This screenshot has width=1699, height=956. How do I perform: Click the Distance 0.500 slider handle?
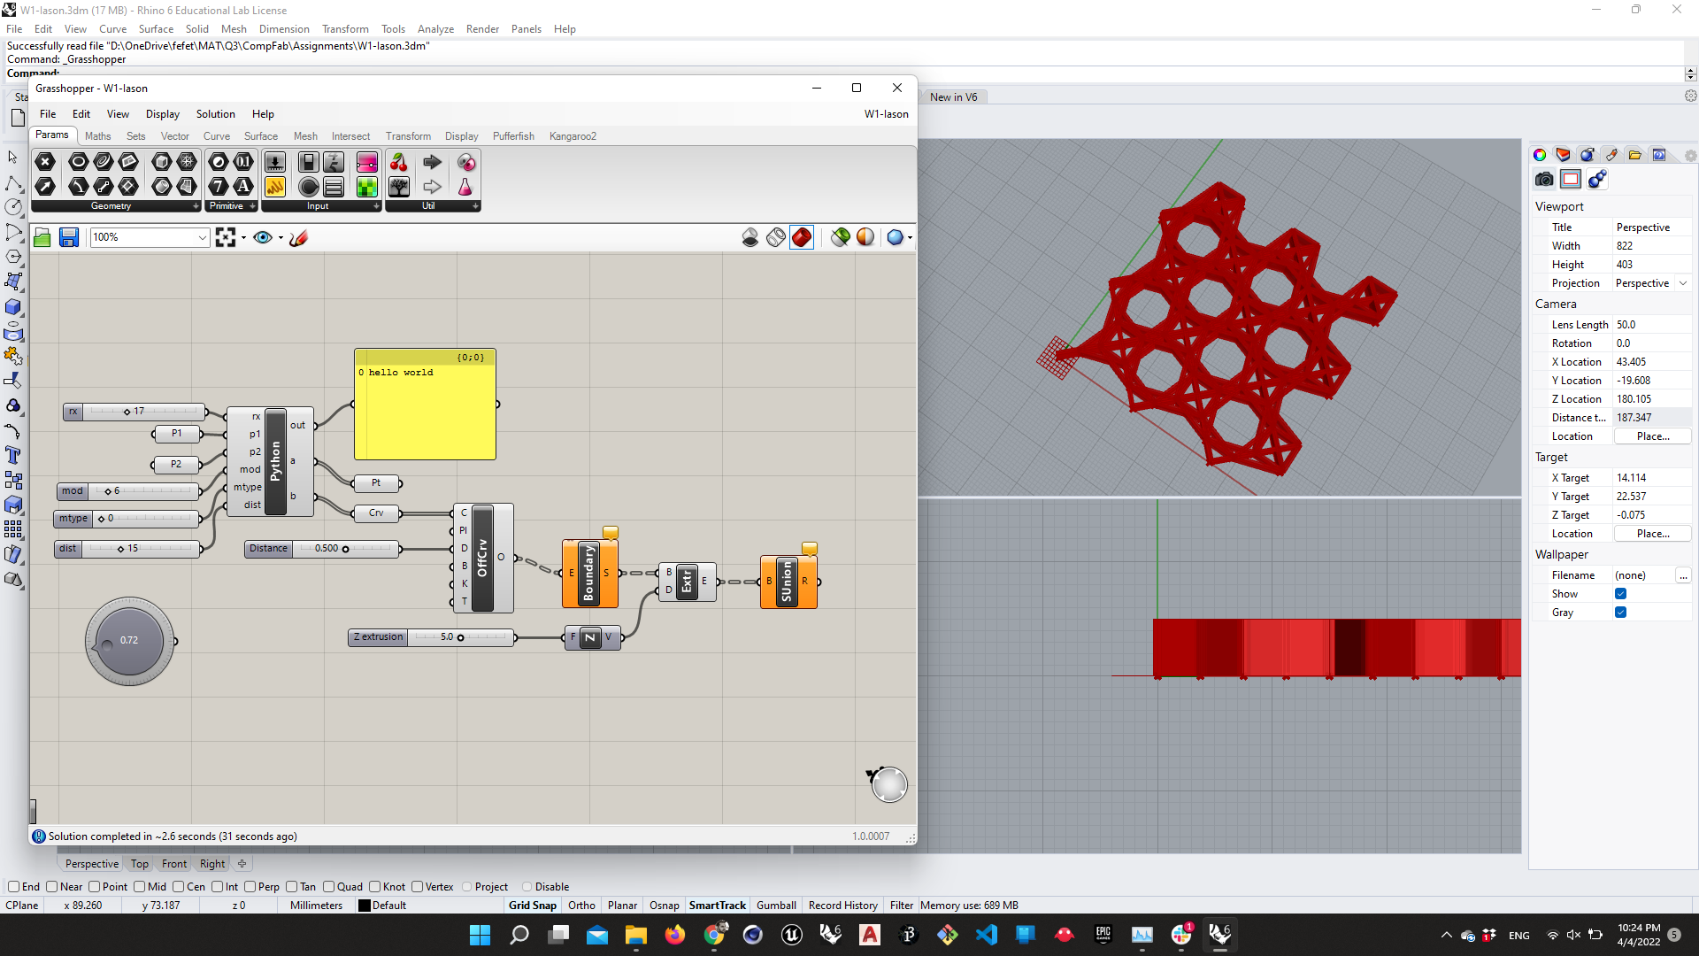345,549
